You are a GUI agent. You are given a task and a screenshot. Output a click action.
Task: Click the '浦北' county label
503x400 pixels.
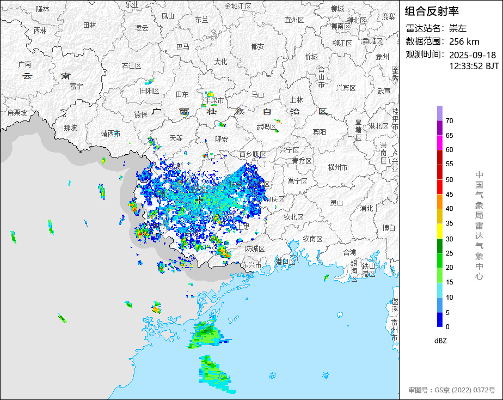click(x=366, y=208)
